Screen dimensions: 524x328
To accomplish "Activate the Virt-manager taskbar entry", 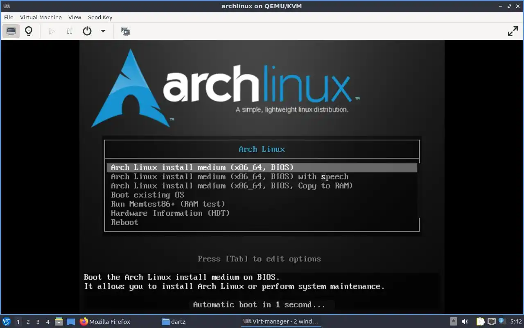I will pyautogui.click(x=281, y=322).
